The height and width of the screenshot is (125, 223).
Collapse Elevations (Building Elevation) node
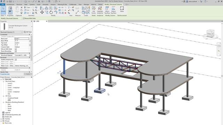[3, 102]
